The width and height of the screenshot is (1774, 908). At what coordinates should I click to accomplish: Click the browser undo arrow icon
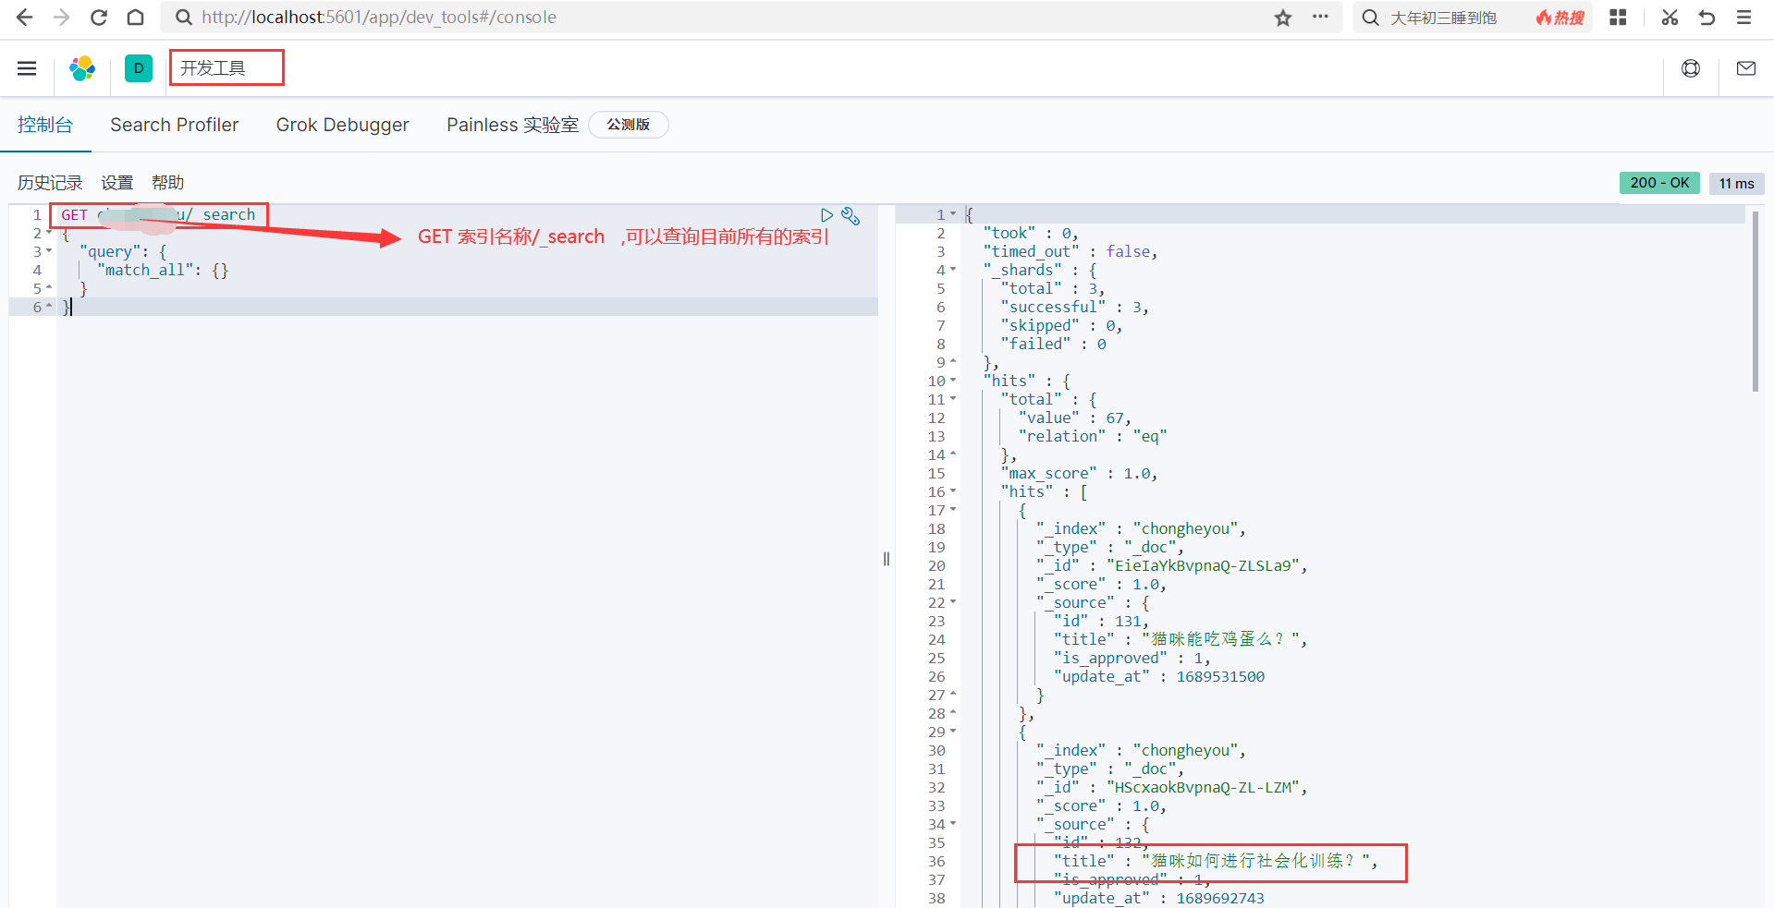pos(1707,18)
